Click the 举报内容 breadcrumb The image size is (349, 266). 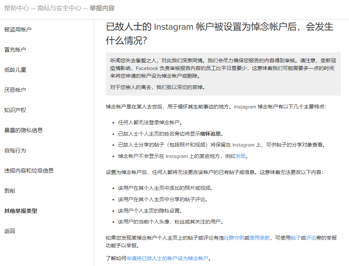(x=102, y=8)
